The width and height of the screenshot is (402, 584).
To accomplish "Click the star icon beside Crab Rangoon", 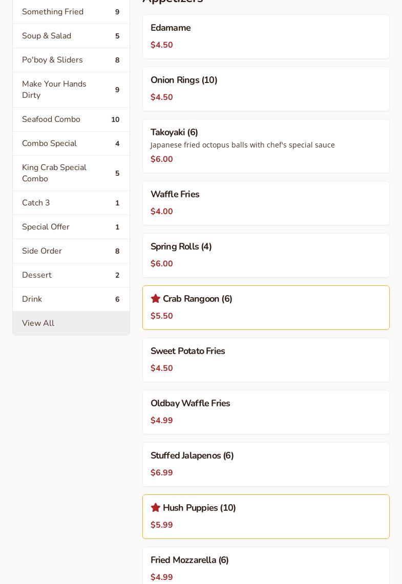I will (x=156, y=299).
